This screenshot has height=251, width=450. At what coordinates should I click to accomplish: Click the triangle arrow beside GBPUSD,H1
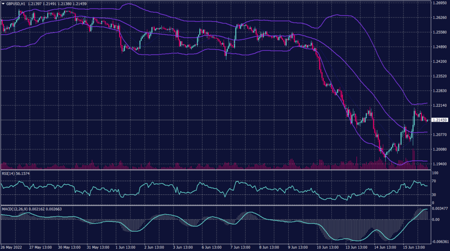coord(3,4)
